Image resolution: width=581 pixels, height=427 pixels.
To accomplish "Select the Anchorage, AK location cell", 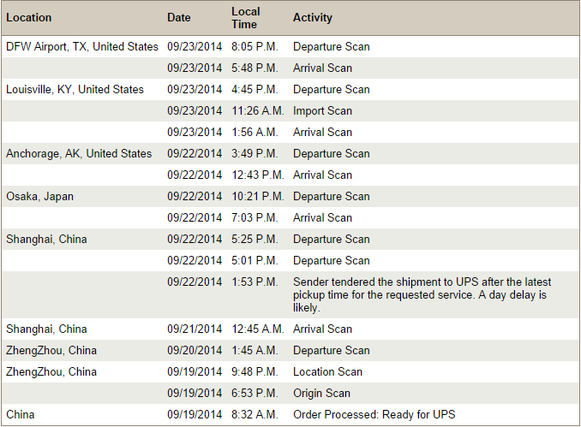I will tap(79, 153).
